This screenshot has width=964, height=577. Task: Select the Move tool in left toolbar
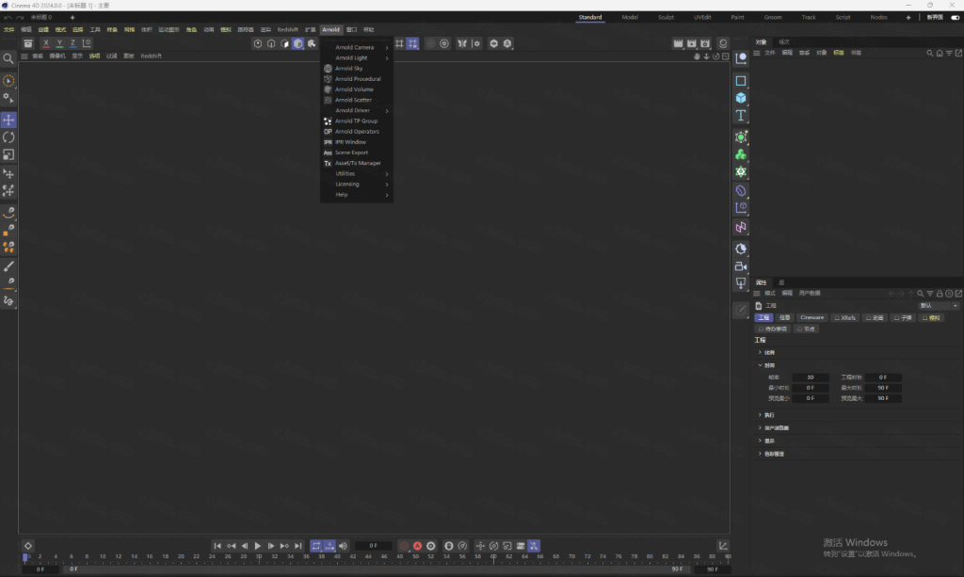8,120
